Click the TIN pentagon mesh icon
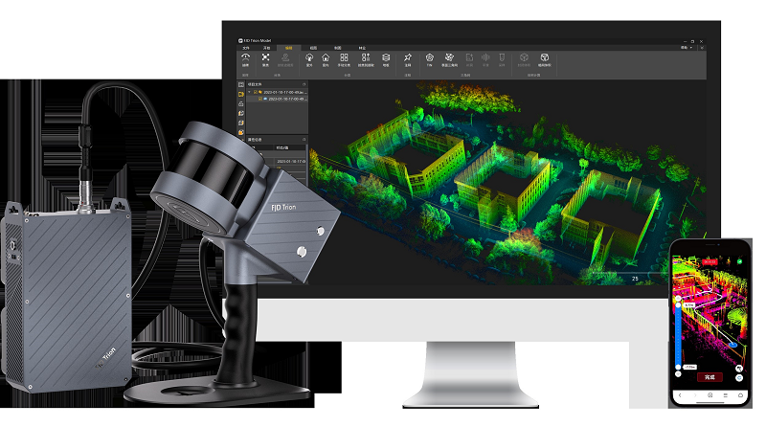766x427 pixels. (x=429, y=58)
